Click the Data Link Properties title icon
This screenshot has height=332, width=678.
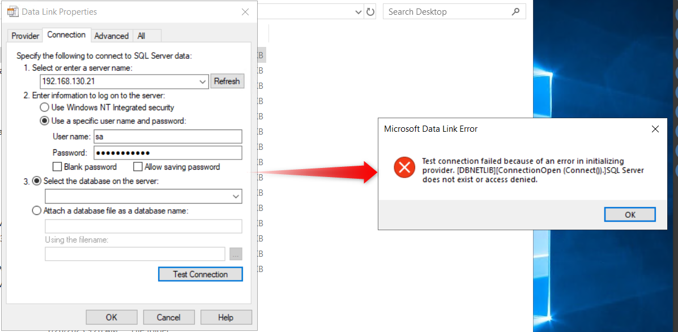pos(13,12)
